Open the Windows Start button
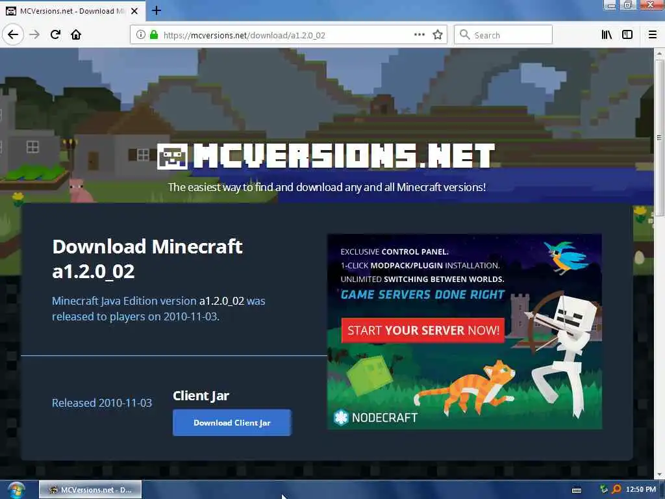The width and height of the screenshot is (665, 499). 16,491
